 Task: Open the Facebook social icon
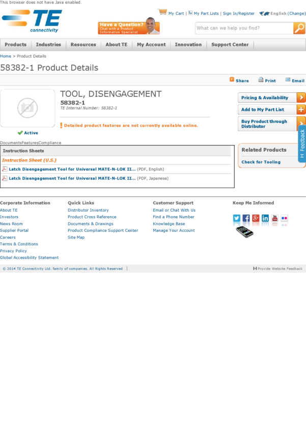coord(246,218)
